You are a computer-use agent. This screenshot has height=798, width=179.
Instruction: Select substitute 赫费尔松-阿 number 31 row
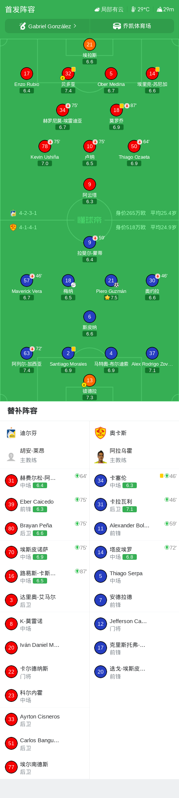(45, 481)
